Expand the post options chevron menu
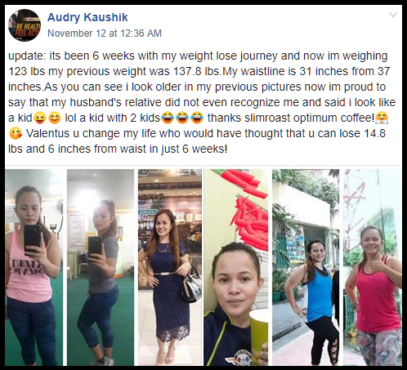 click(393, 15)
